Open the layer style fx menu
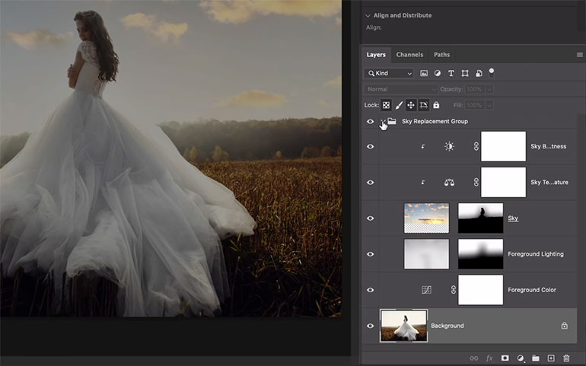 (x=489, y=358)
